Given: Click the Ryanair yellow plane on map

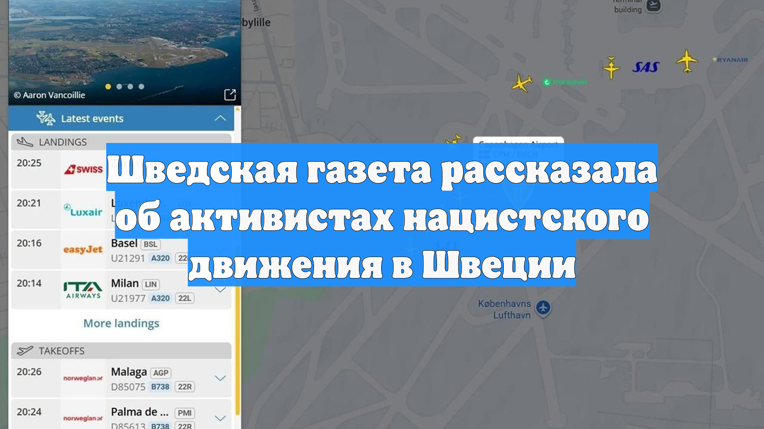Looking at the screenshot, I should pos(687,61).
